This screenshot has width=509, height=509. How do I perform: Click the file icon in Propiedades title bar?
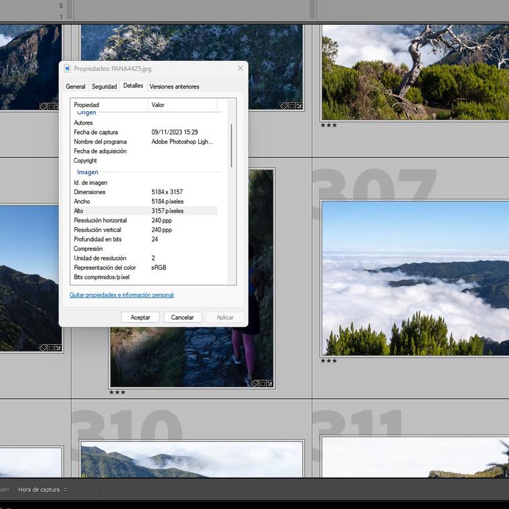point(68,68)
